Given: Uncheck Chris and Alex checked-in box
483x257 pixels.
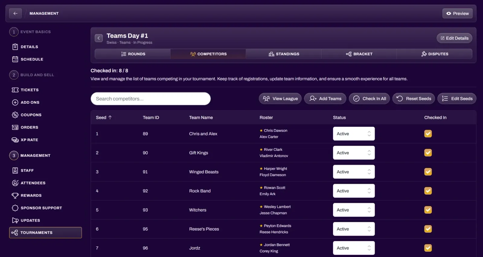Looking at the screenshot, I should [x=428, y=134].
